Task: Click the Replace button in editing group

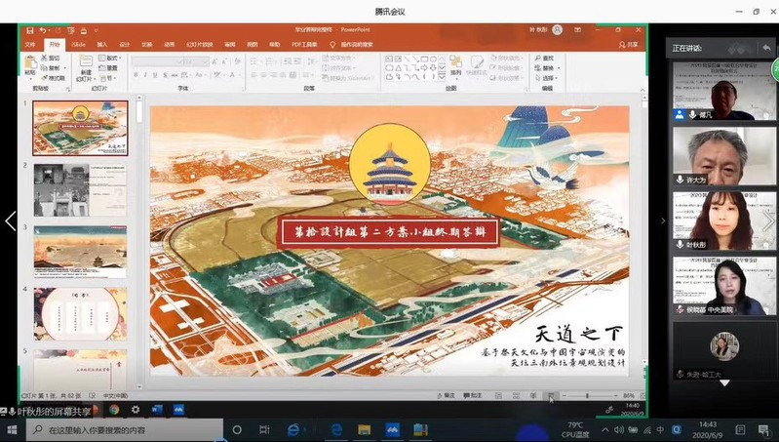Action: [x=547, y=68]
